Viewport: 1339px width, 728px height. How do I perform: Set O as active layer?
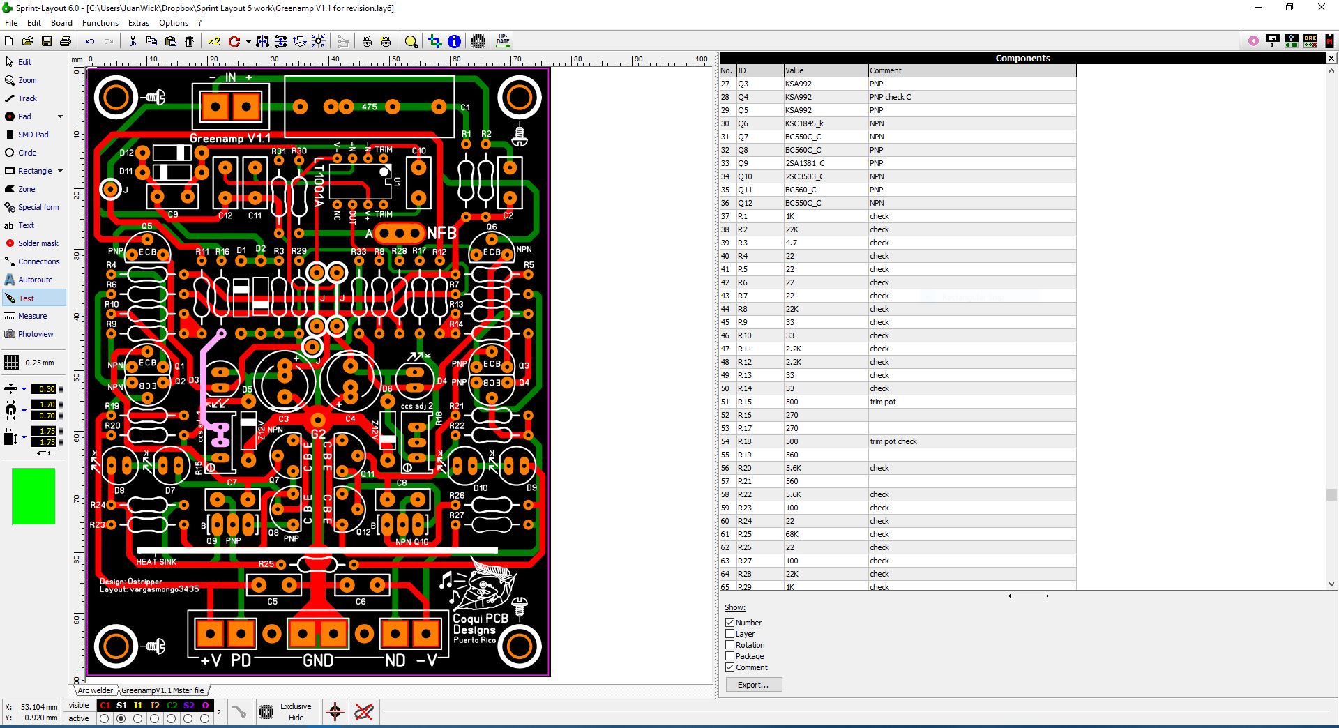tap(205, 718)
